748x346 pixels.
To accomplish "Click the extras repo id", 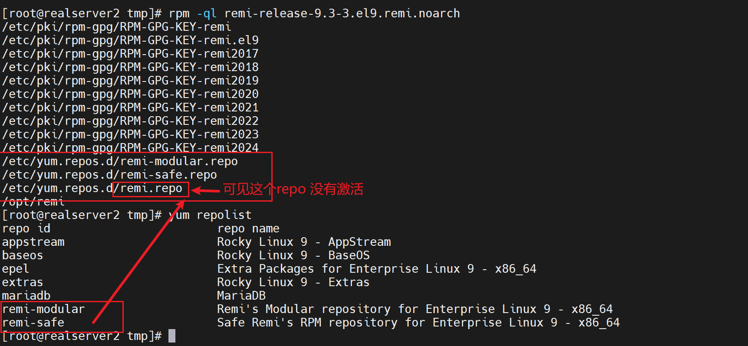I will click(x=23, y=282).
